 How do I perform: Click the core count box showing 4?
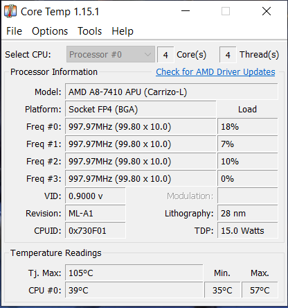165,55
